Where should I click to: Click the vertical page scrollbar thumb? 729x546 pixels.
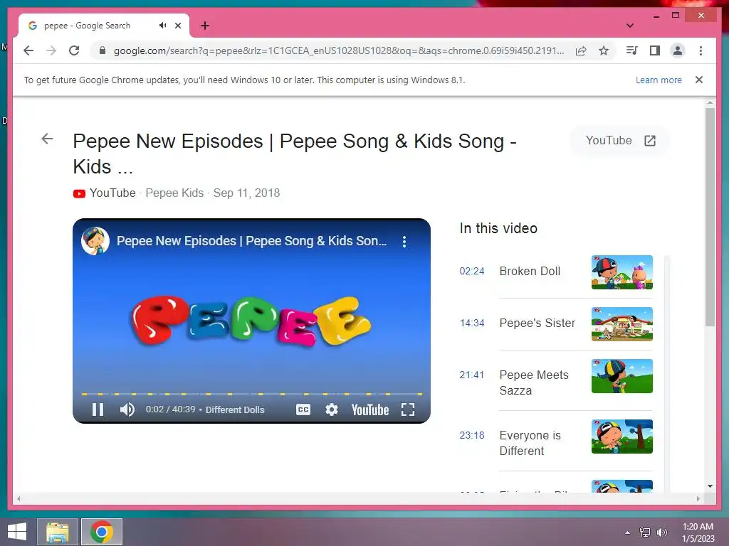pos(710,217)
